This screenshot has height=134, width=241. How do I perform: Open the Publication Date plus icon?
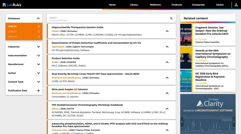coord(38,91)
